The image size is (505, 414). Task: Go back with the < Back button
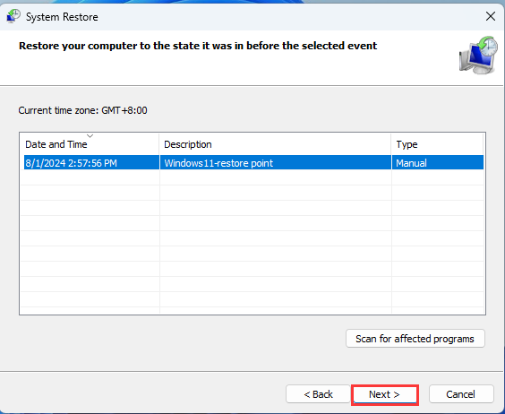[x=318, y=394]
